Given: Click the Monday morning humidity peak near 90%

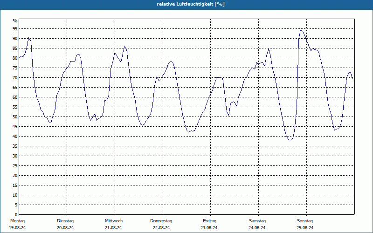Looking at the screenshot, I should [29, 38].
